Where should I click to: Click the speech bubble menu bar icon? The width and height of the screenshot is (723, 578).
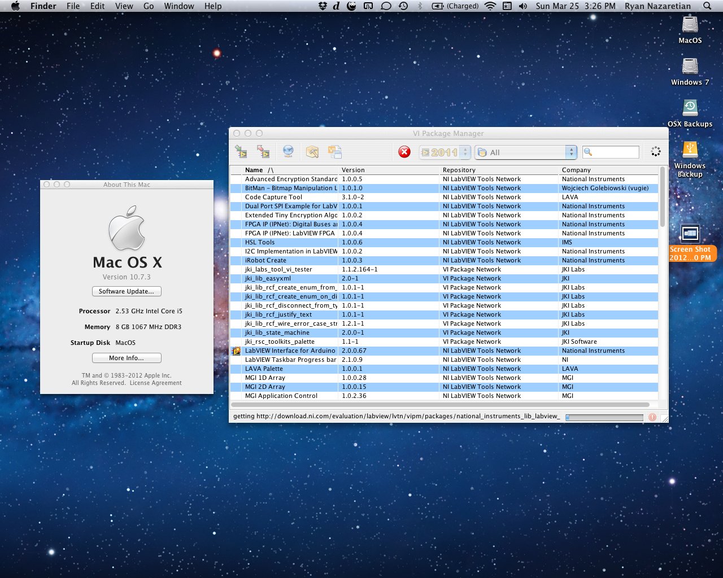[386, 6]
